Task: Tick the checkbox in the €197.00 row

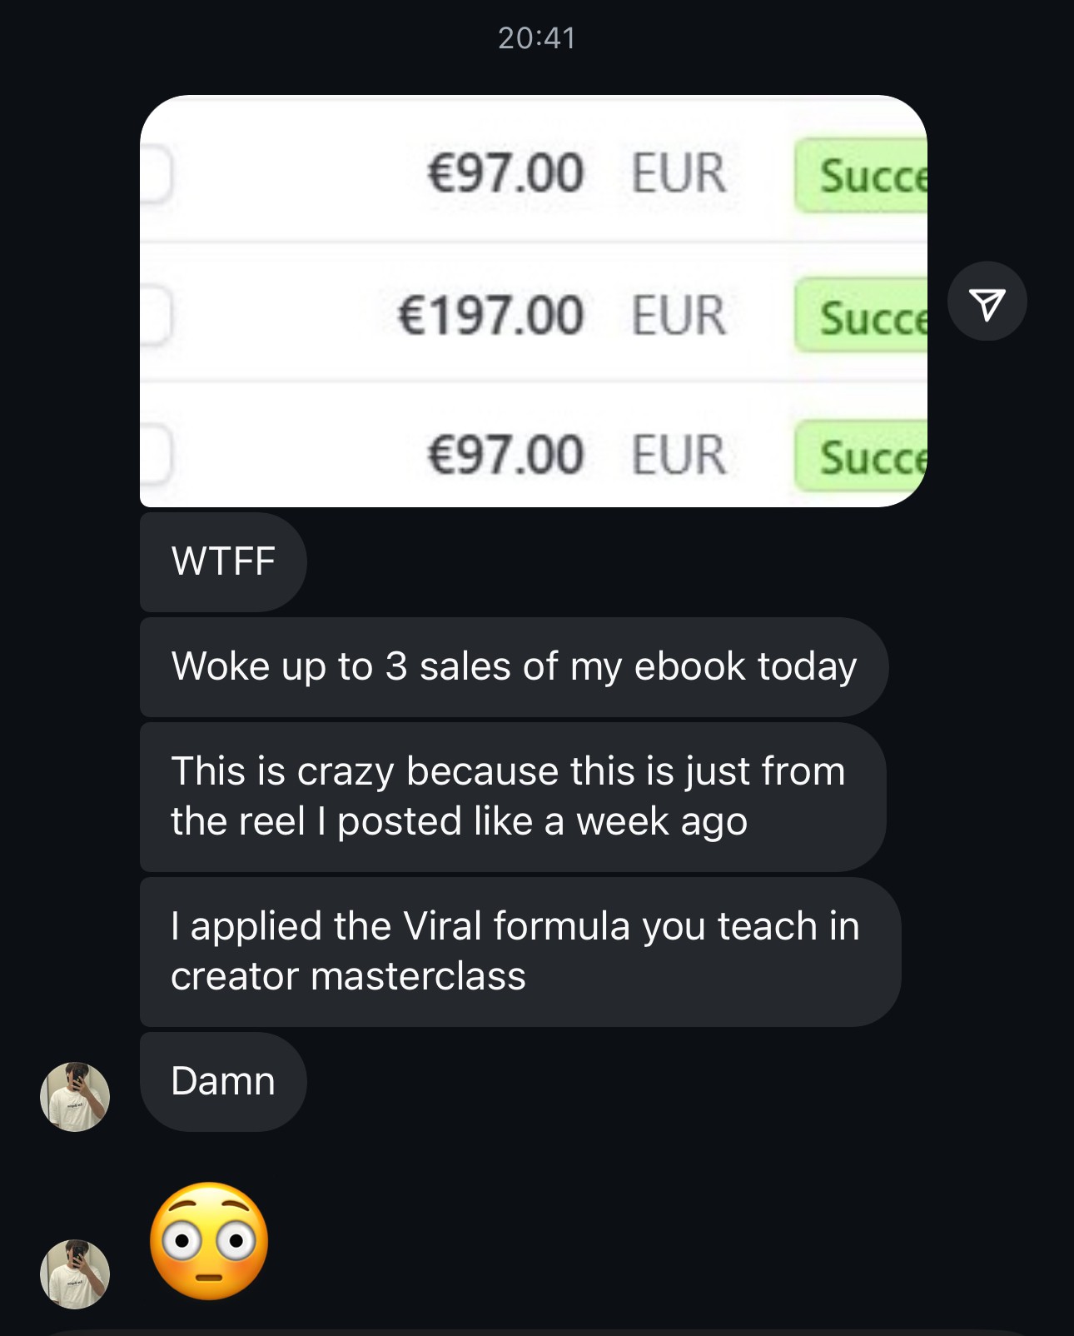Action: click(x=156, y=316)
